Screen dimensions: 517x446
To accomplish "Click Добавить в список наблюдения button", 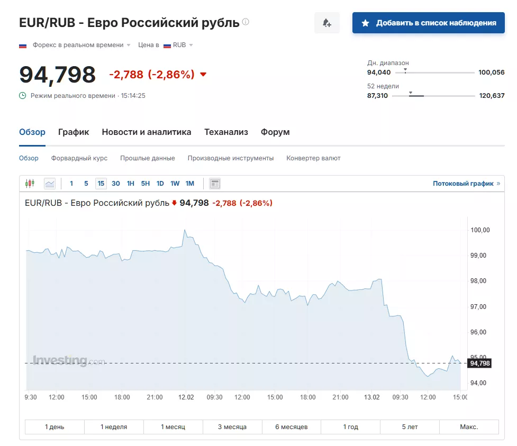I will tap(428, 22).
